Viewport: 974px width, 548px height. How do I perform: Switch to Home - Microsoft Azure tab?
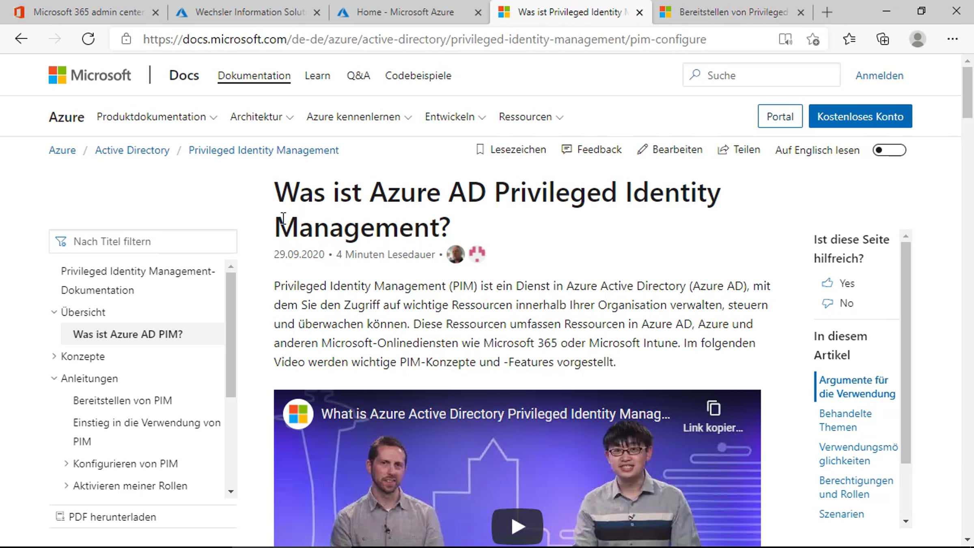[405, 12]
